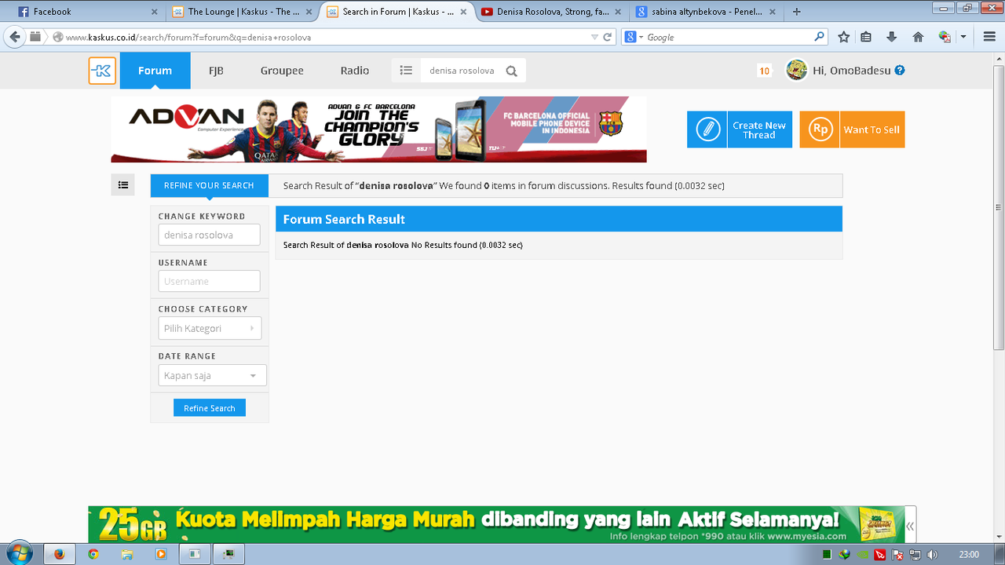The width and height of the screenshot is (1005, 565).
Task: Open the Kaskus logo home icon
Action: [x=102, y=71]
